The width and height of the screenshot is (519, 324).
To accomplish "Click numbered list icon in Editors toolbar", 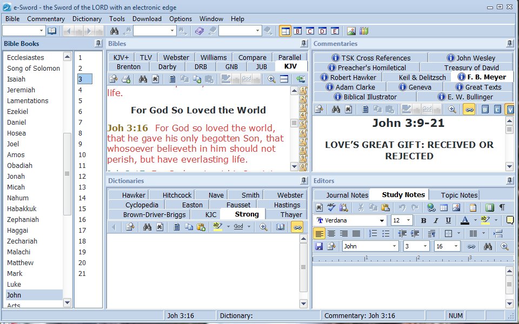I will tap(373, 233).
